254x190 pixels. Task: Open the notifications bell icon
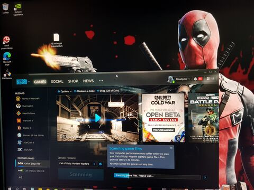pos(195,79)
